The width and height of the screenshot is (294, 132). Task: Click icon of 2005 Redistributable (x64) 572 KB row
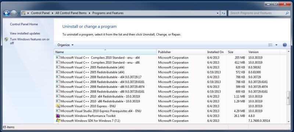pos(58,72)
